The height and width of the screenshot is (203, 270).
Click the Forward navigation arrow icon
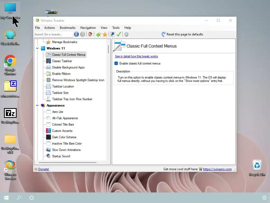click(x=83, y=34)
